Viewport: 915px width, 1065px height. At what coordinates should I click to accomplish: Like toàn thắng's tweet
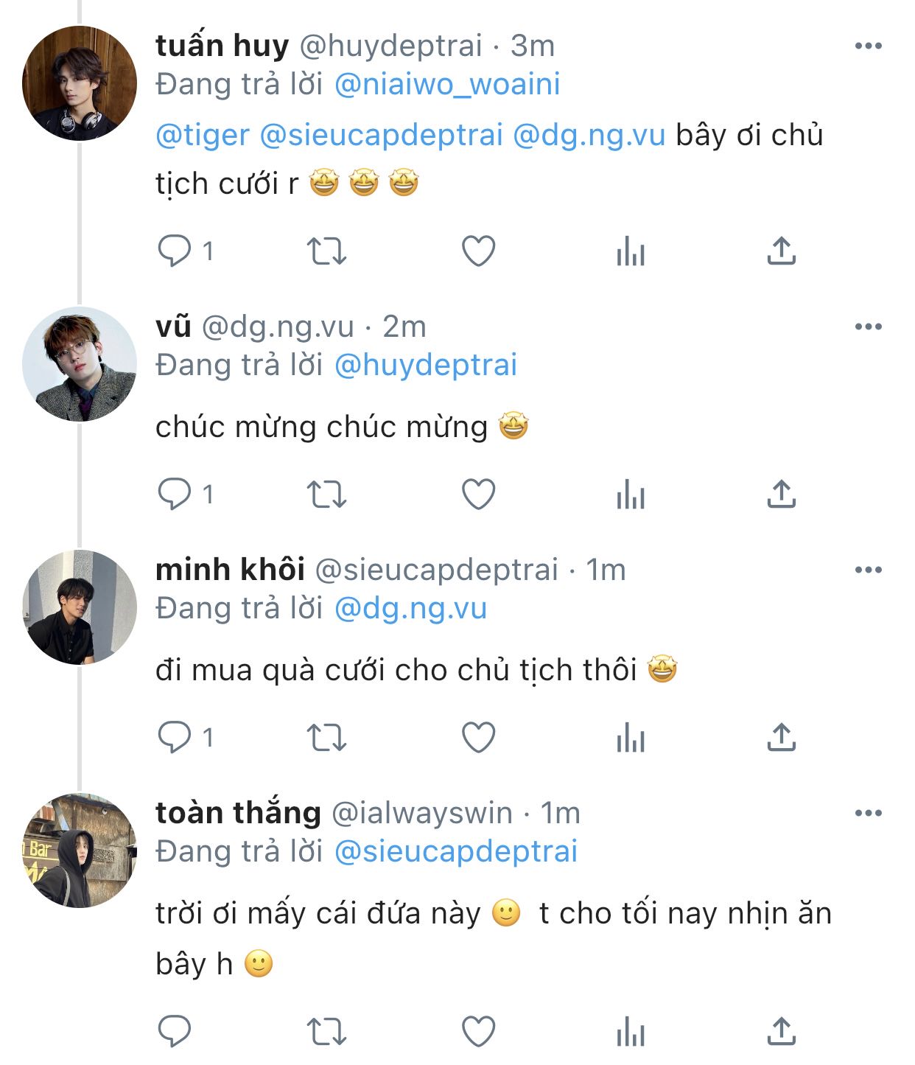(x=478, y=1031)
